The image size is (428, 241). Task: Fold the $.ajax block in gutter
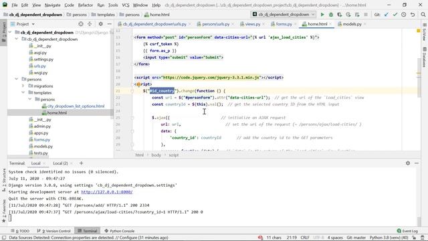coord(132,118)
